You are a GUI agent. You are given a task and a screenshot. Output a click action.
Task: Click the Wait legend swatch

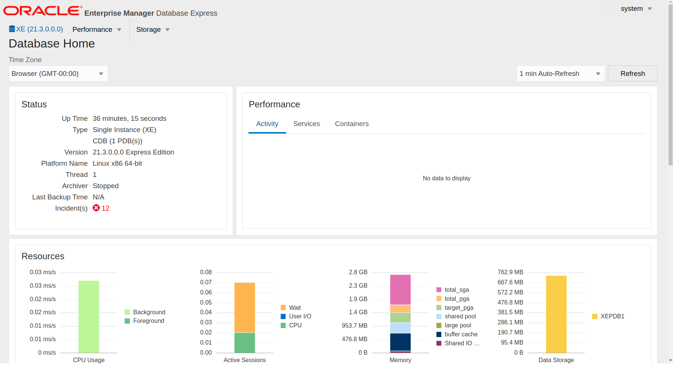tap(283, 308)
